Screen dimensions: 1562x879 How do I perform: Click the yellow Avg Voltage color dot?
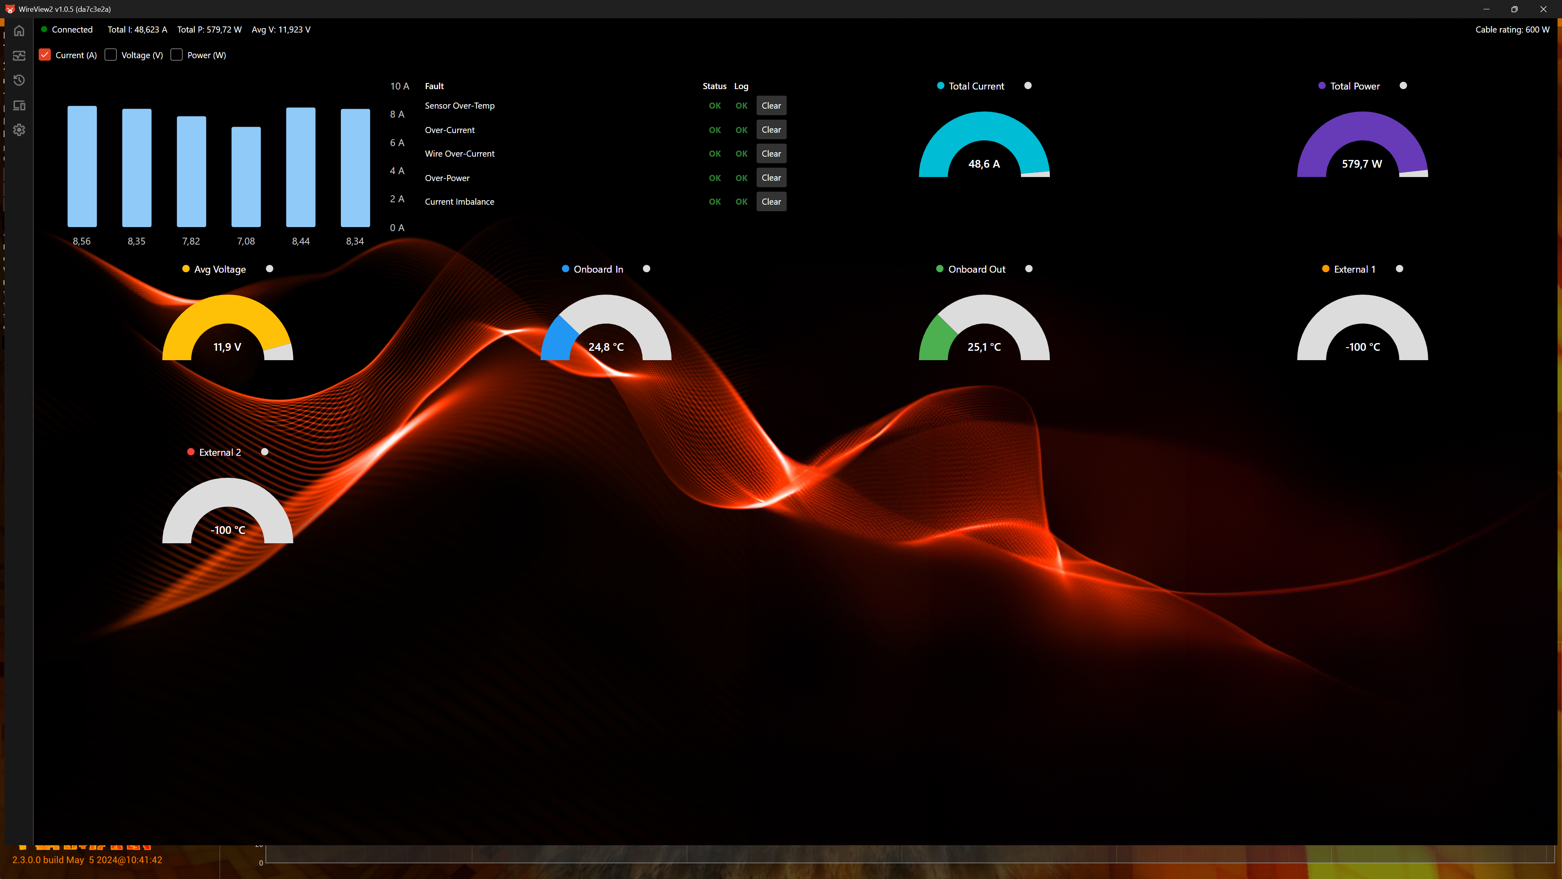(x=186, y=269)
